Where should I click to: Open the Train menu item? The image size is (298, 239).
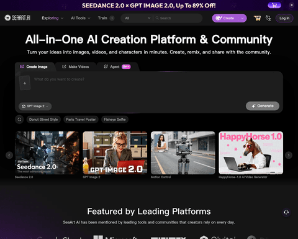click(102, 18)
